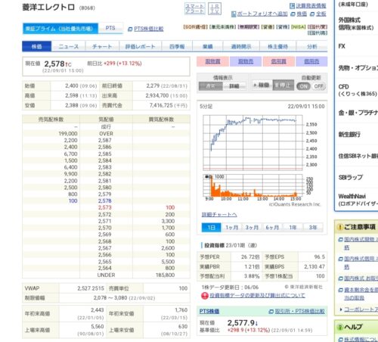Click the 2,573 bid price row
Viewport: 378px width, 342px height.
point(105,207)
